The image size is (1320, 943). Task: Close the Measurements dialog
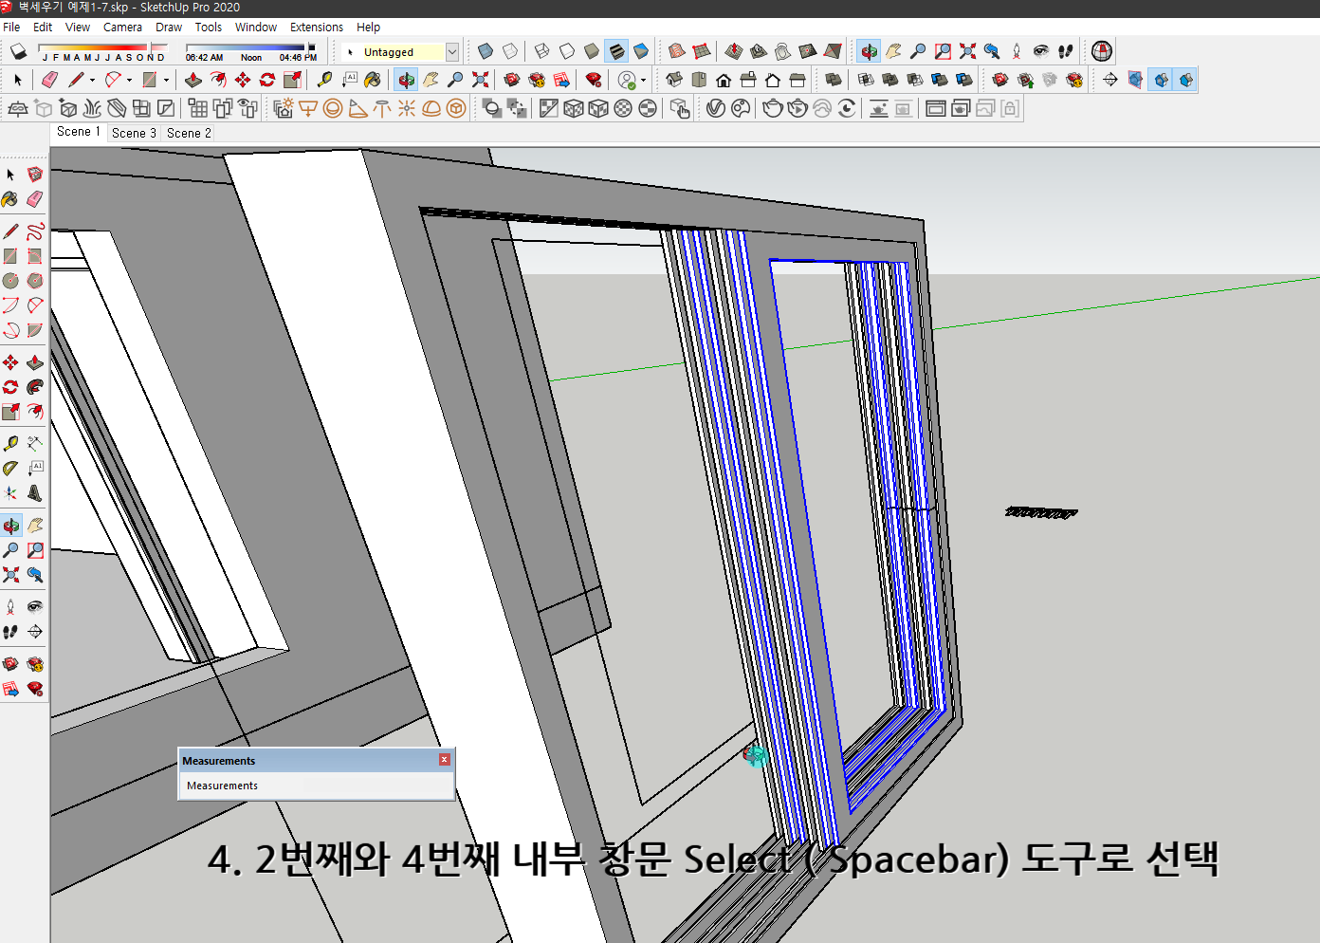(x=444, y=759)
